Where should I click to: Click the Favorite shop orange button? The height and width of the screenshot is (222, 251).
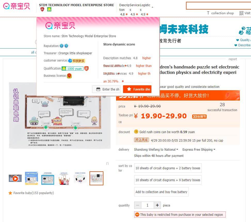click(x=137, y=89)
